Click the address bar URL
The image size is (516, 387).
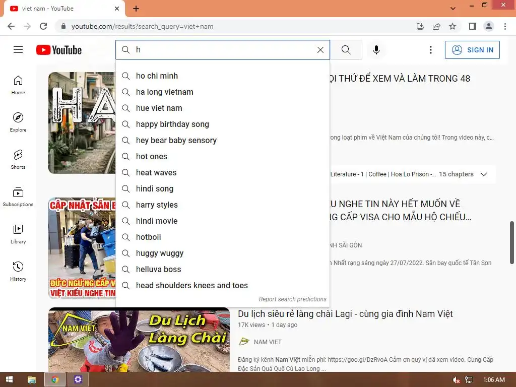tap(142, 26)
